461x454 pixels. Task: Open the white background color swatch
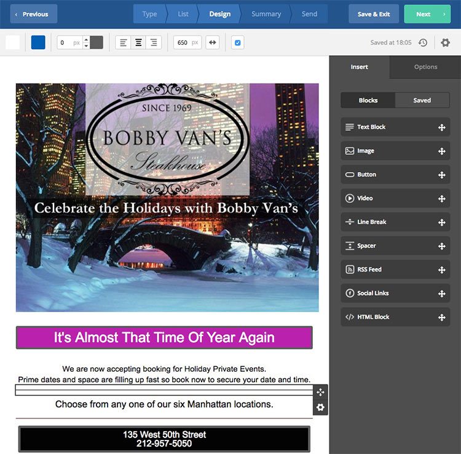[13, 42]
